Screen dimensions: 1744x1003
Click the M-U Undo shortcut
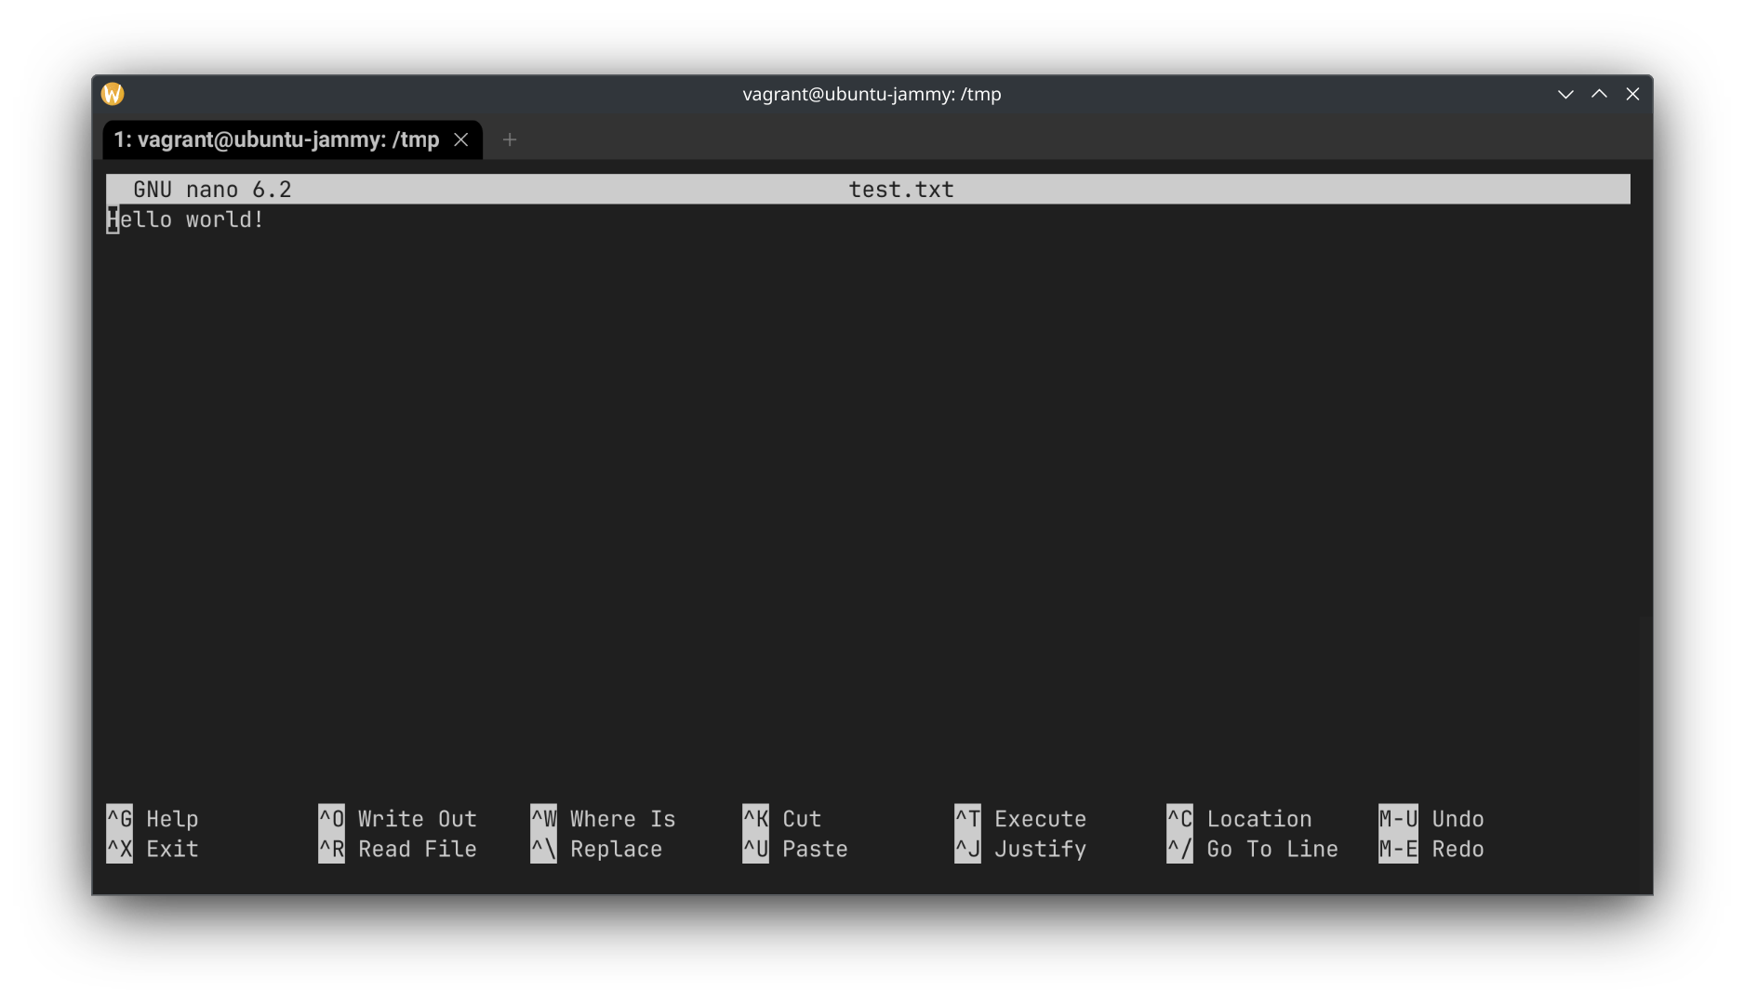[1431, 819]
